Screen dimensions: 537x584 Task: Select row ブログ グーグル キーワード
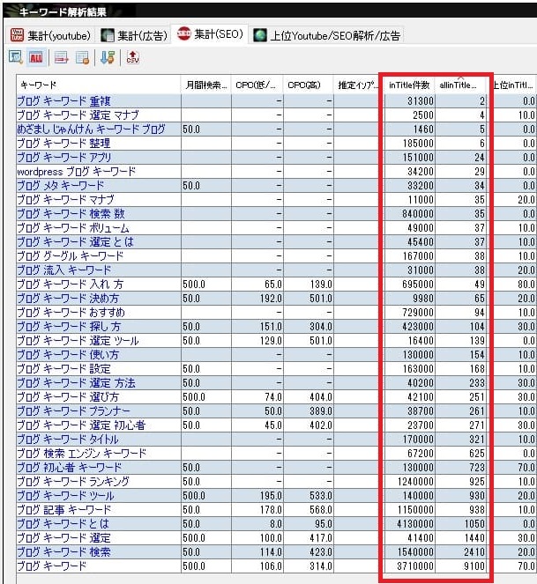276,256
